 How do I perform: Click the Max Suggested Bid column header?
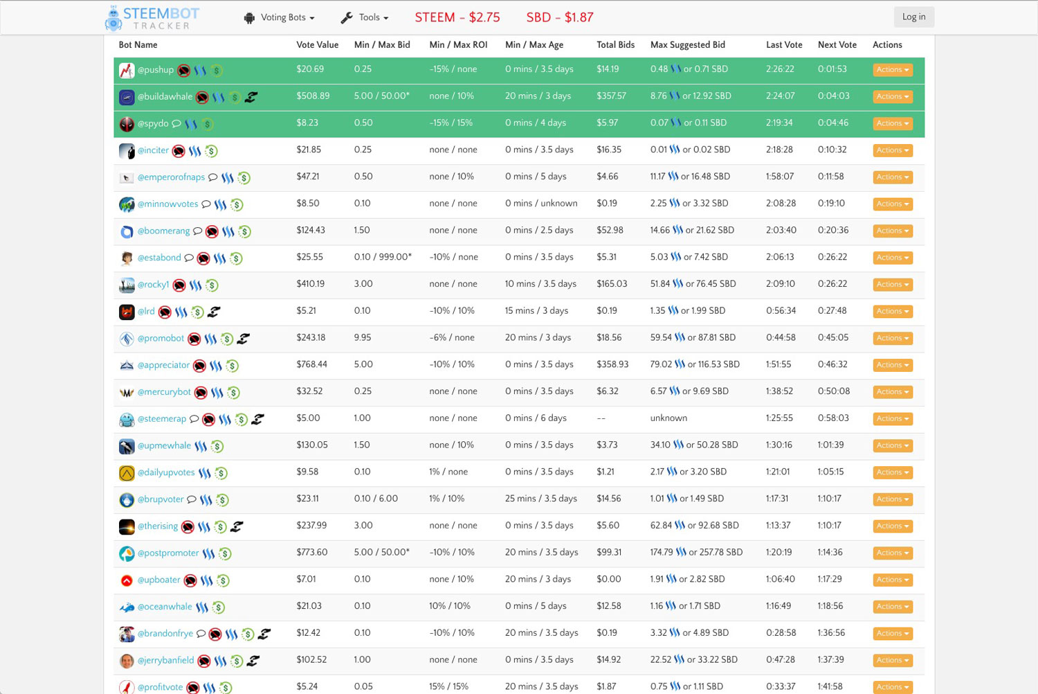click(x=688, y=45)
